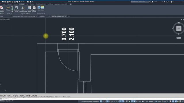Rotate view to N on the ViewCube compass

pos(179,23)
